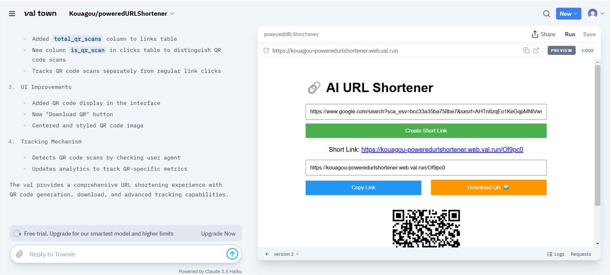This screenshot has width=611, height=275.
Task: Click Upgrade Now link
Action: 218,234
